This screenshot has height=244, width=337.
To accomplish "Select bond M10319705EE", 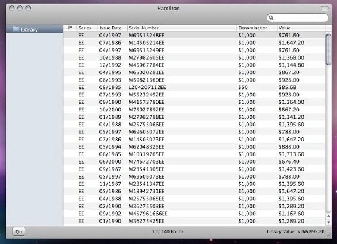I will point(194,154).
